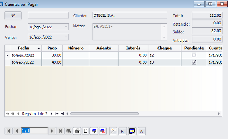The height and width of the screenshot is (139, 228).
Task: Select the 16/sep./2022 grid cell
Action: 26,62
